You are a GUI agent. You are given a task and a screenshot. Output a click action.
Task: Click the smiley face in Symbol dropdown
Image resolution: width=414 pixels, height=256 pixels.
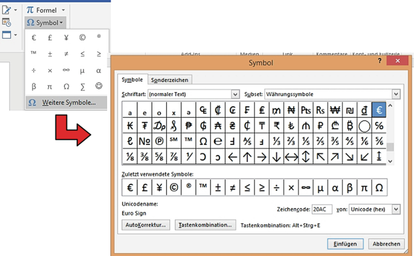(99, 86)
